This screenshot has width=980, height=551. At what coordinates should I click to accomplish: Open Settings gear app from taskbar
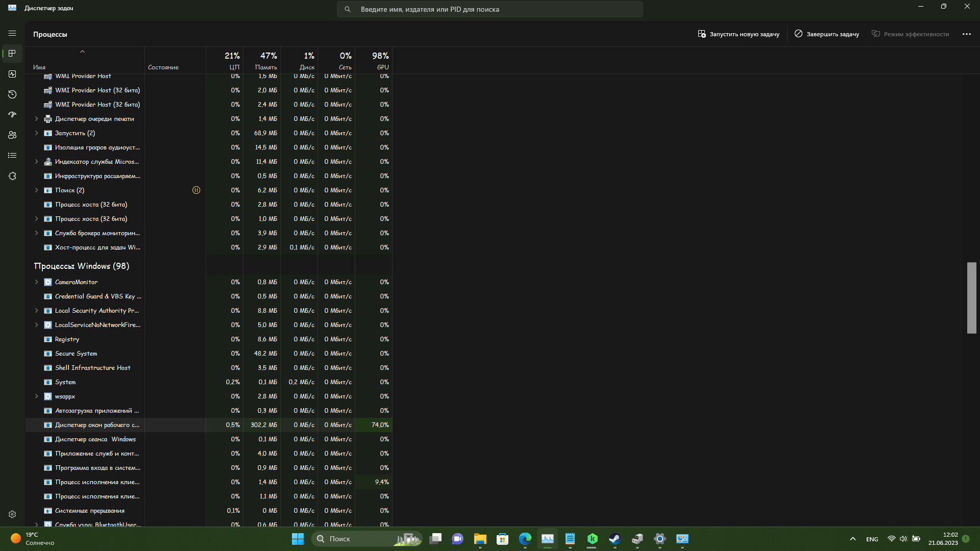[660, 539]
